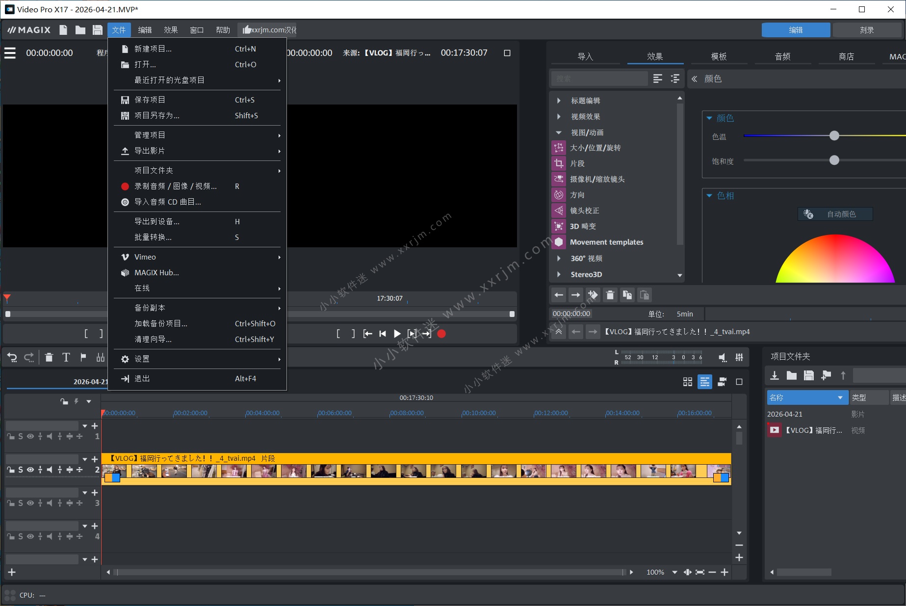906x606 pixels.
Task: Collapse the View/Animation tree section
Action: (x=559, y=132)
